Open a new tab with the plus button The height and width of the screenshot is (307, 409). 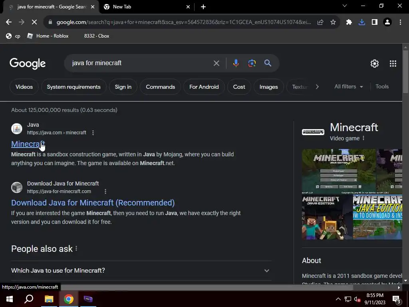pyautogui.click(x=203, y=7)
